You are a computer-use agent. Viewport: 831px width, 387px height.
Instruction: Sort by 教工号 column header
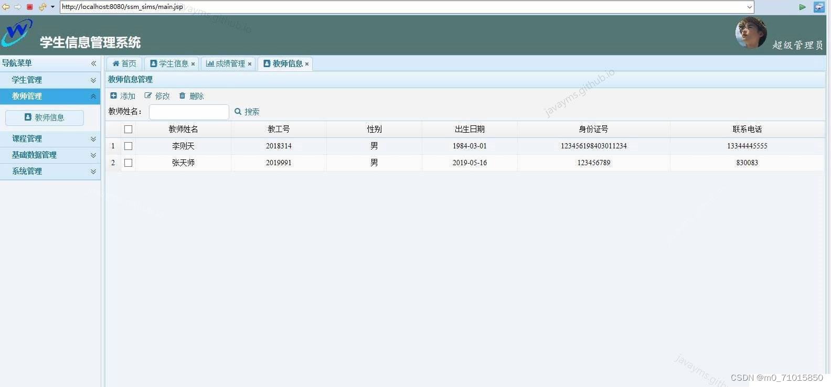pyautogui.click(x=279, y=129)
